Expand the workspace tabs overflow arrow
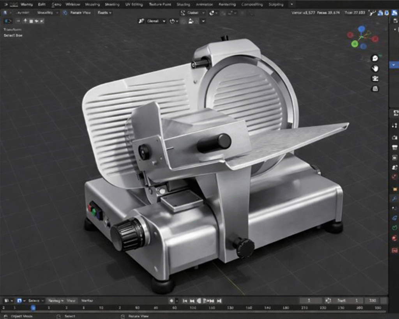399x319 pixels. click(292, 5)
